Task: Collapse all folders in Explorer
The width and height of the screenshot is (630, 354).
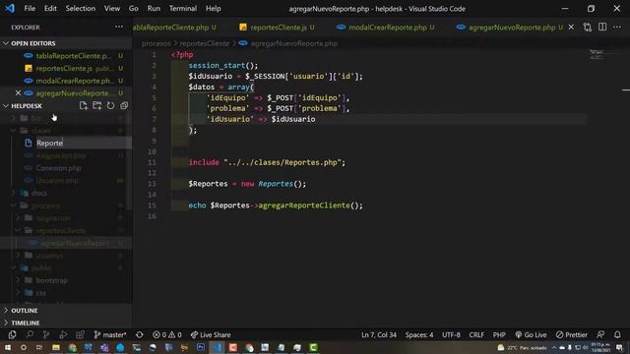Action: 124,105
